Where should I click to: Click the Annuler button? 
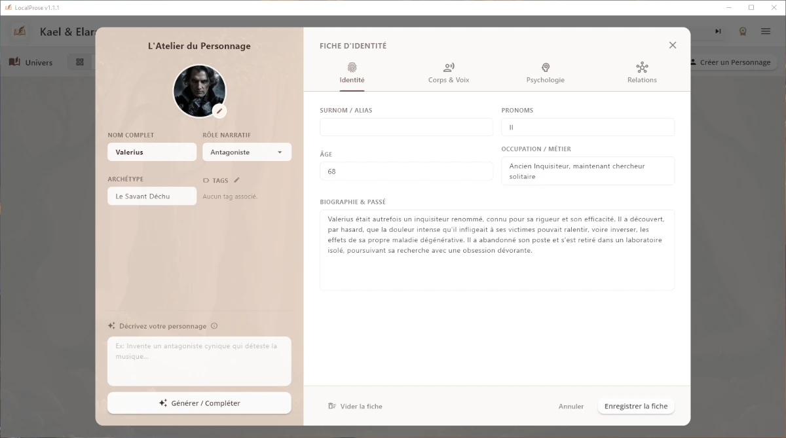571,406
